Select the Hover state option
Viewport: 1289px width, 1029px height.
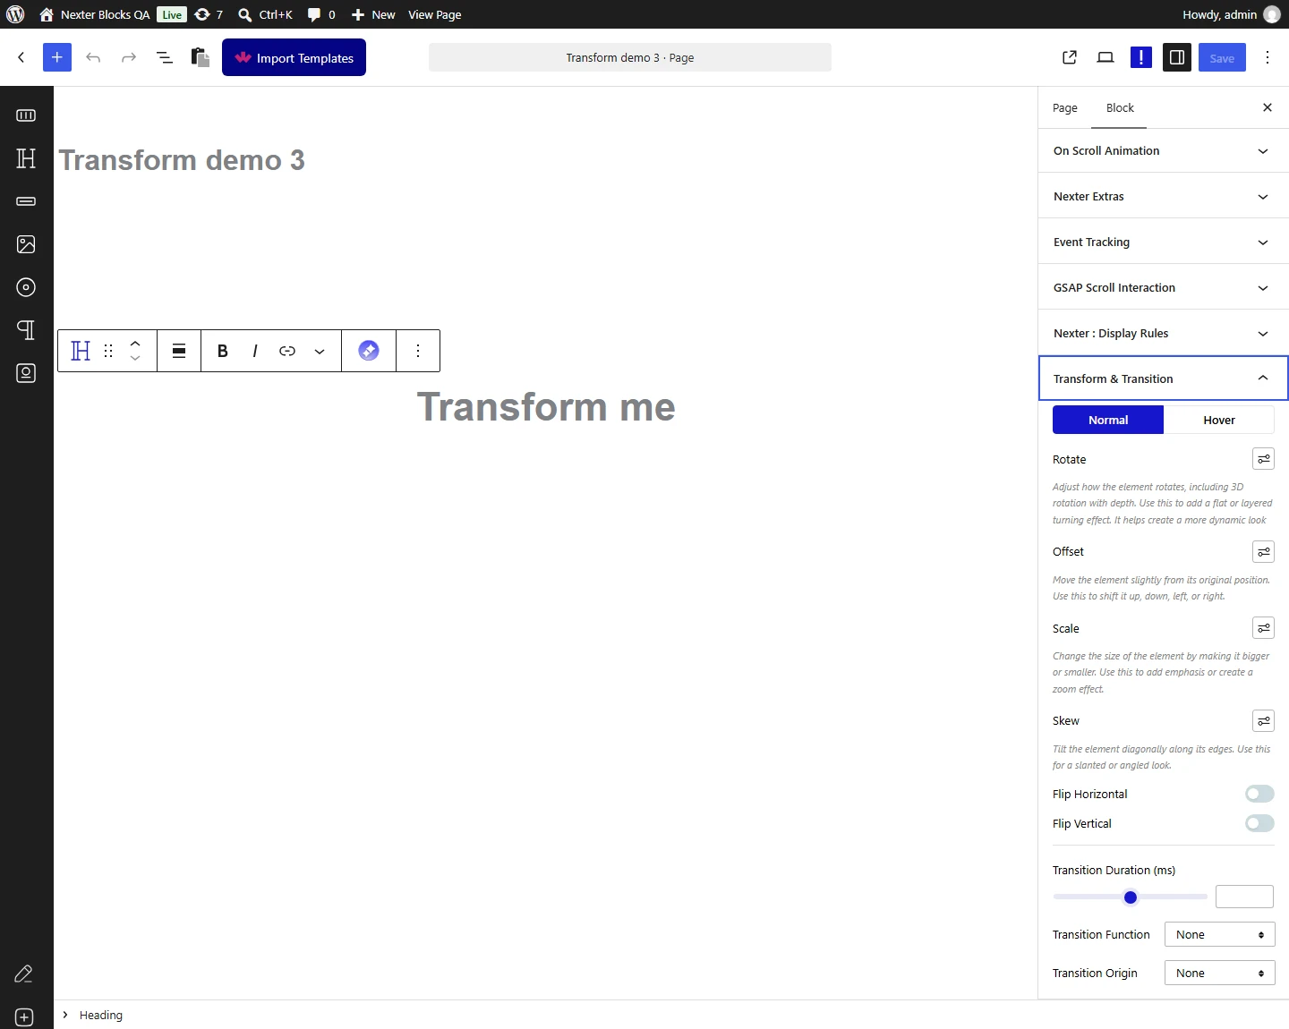1219,420
